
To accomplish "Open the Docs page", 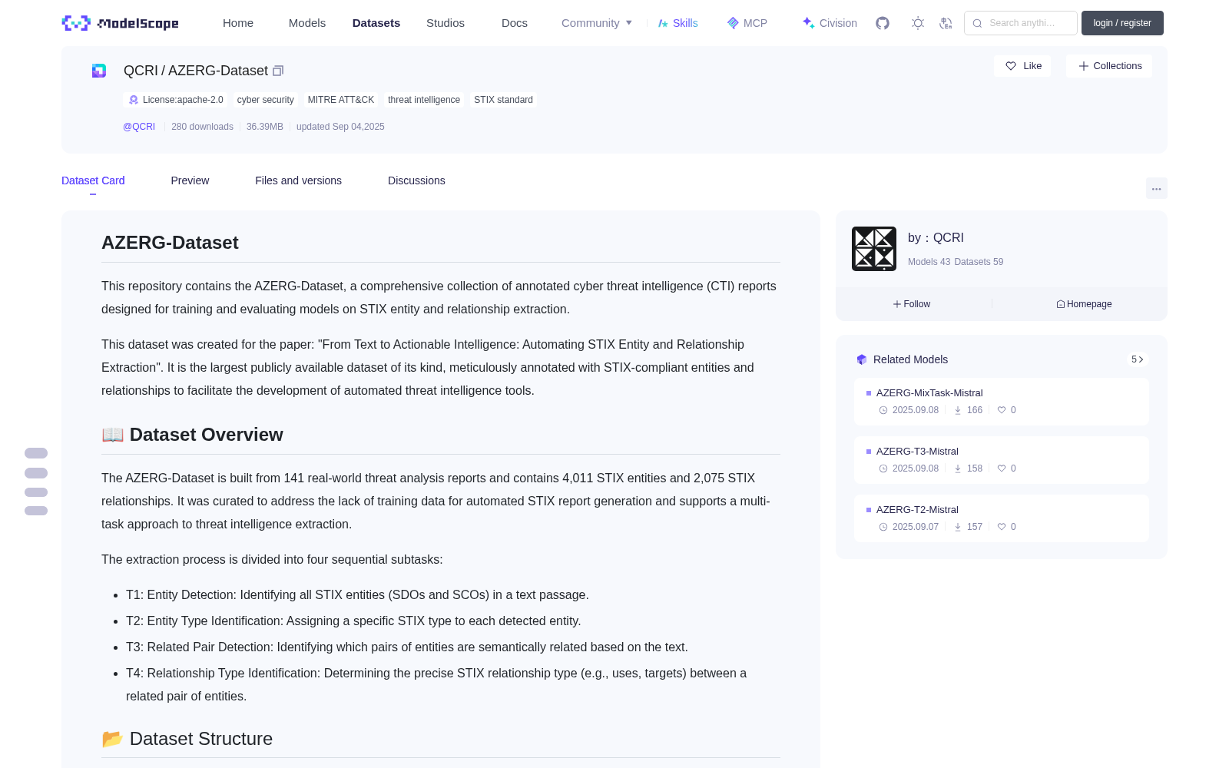I will click(515, 23).
